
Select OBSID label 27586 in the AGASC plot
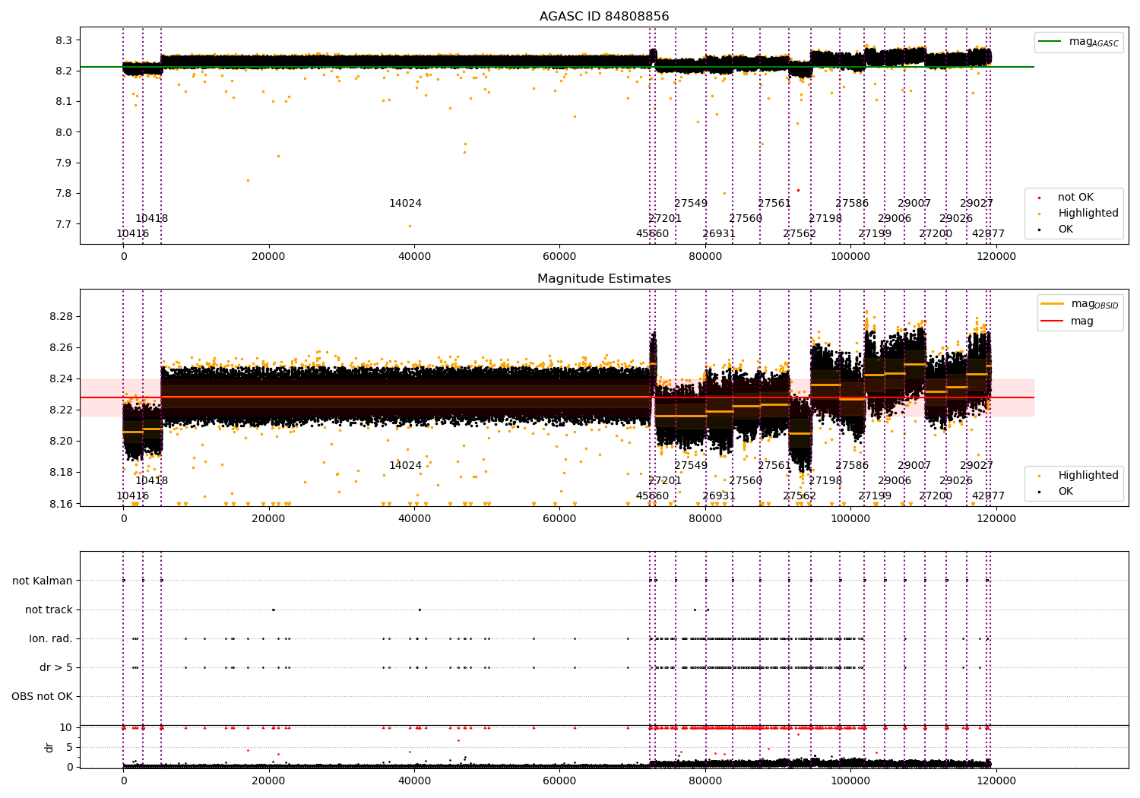click(x=852, y=204)
